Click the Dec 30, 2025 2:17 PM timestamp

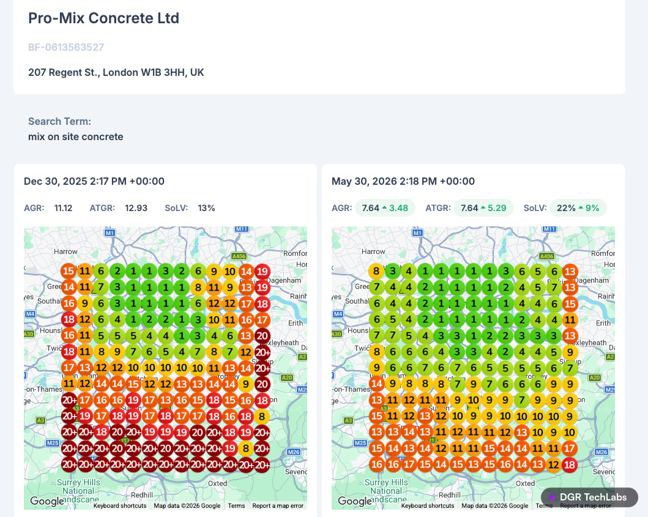point(94,181)
